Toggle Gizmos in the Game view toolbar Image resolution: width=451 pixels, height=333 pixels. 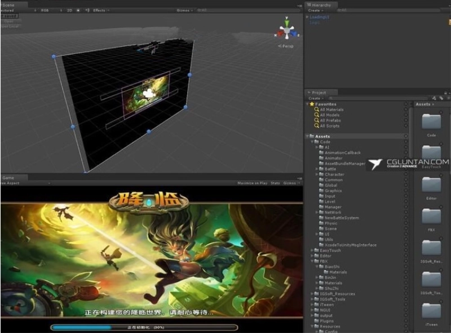click(x=291, y=183)
